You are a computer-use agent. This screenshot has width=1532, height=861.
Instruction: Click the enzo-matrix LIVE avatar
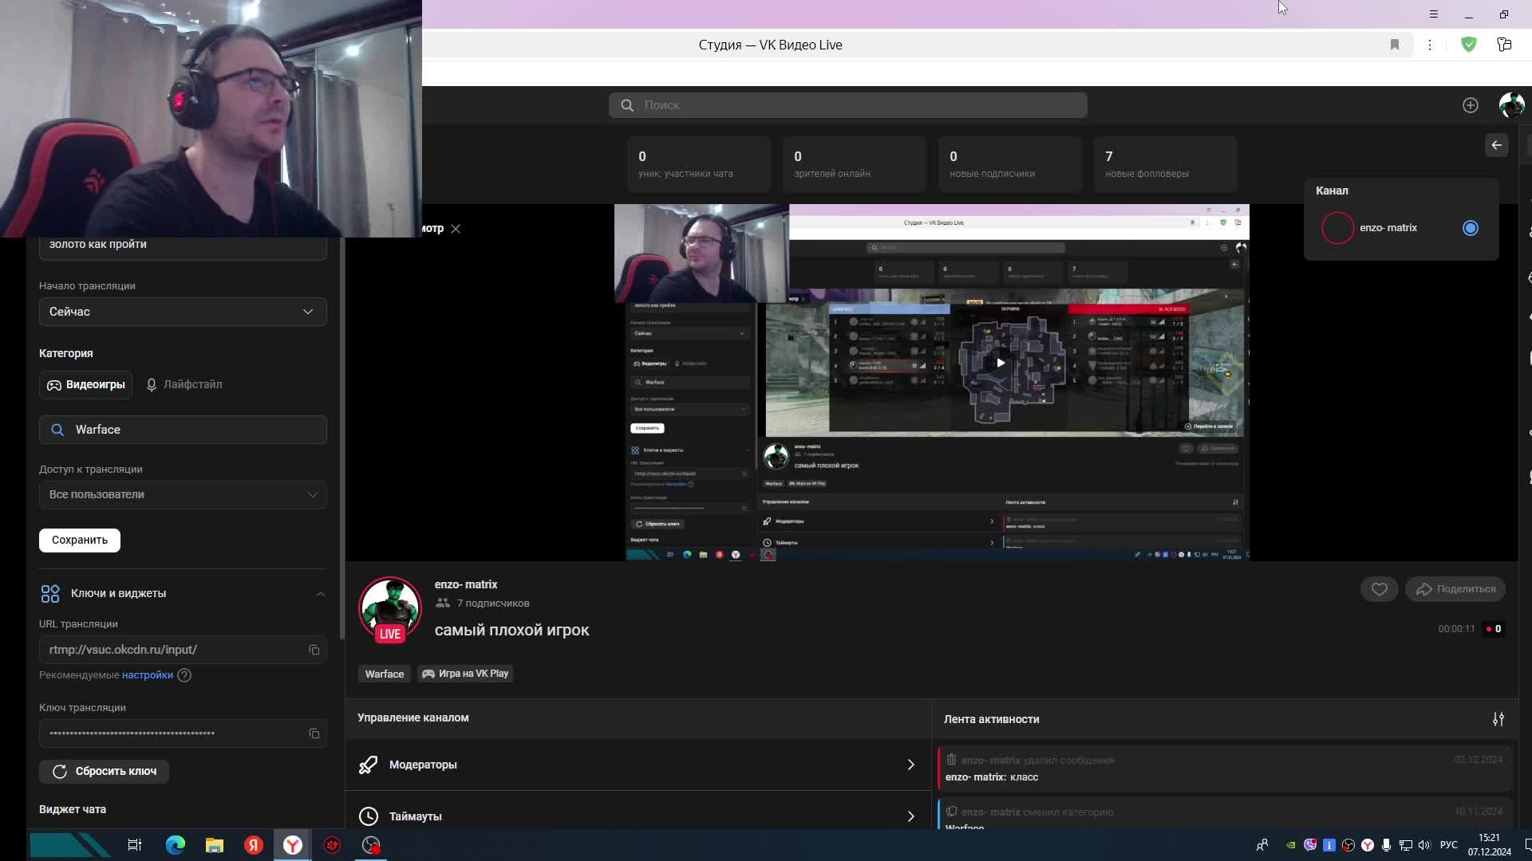pyautogui.click(x=389, y=610)
